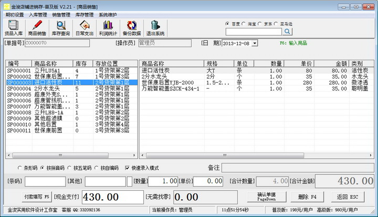
Task: Open the 库存管理 menu
Action: pos(85,15)
